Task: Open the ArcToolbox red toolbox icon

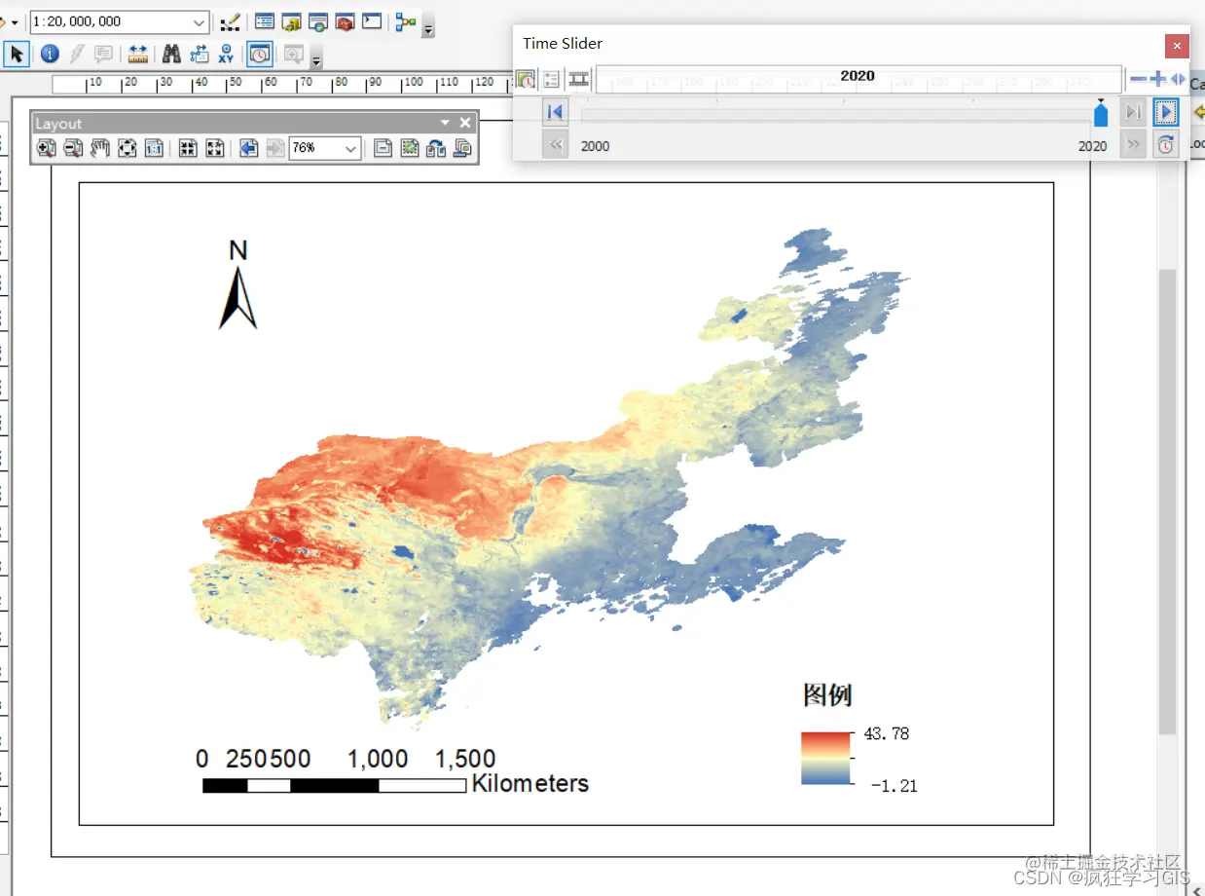Action: (x=345, y=21)
